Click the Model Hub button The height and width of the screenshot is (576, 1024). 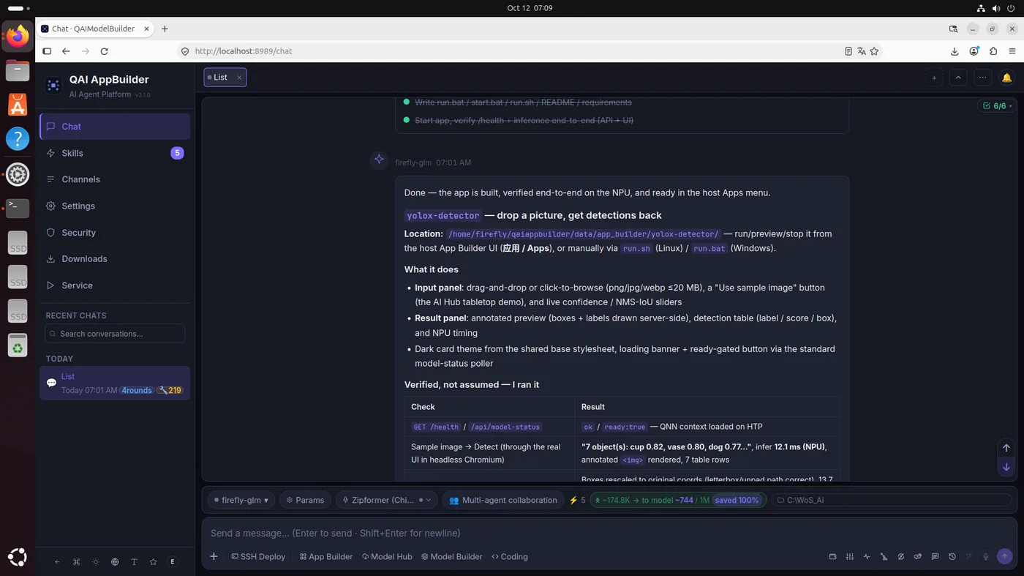pyautogui.click(x=387, y=557)
